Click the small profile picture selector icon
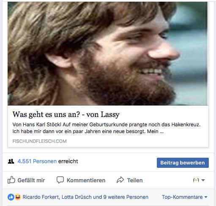Image resolution: width=216 pixels, height=206 pixels. [196, 180]
